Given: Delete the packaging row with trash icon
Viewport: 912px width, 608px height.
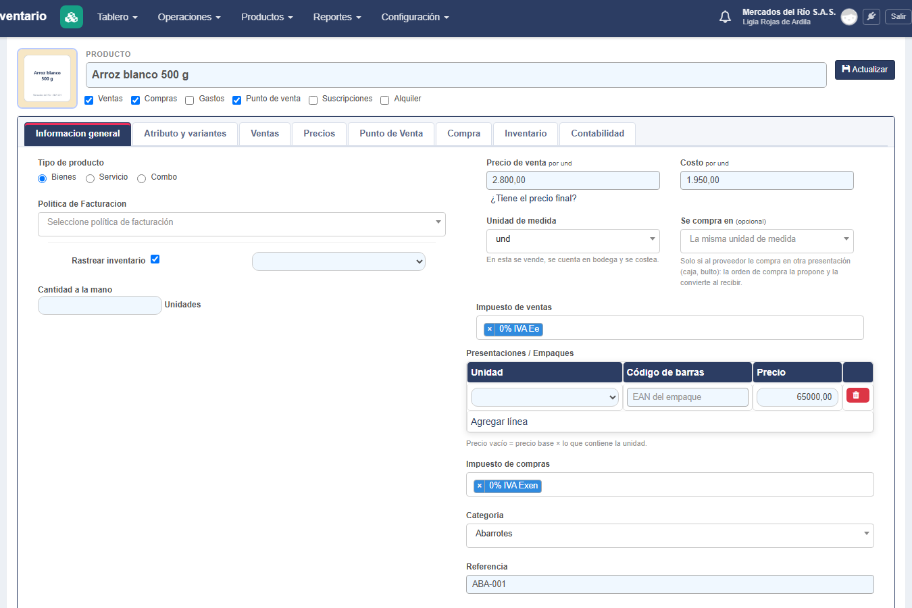Looking at the screenshot, I should pos(857,396).
